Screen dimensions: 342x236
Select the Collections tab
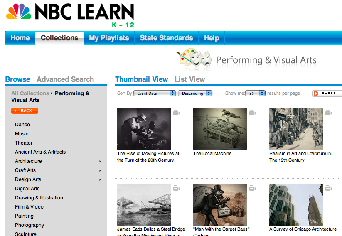click(59, 38)
